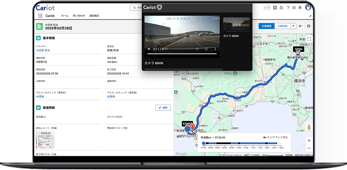Click in the 検索 search box
This screenshot has height=170, width=347.
coord(136,8)
